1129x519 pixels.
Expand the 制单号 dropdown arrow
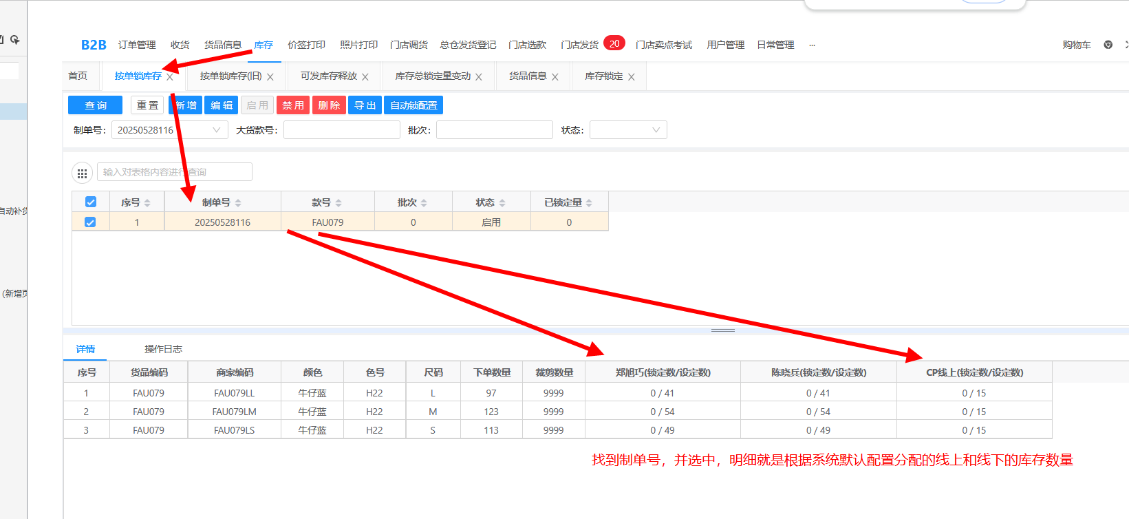click(217, 130)
